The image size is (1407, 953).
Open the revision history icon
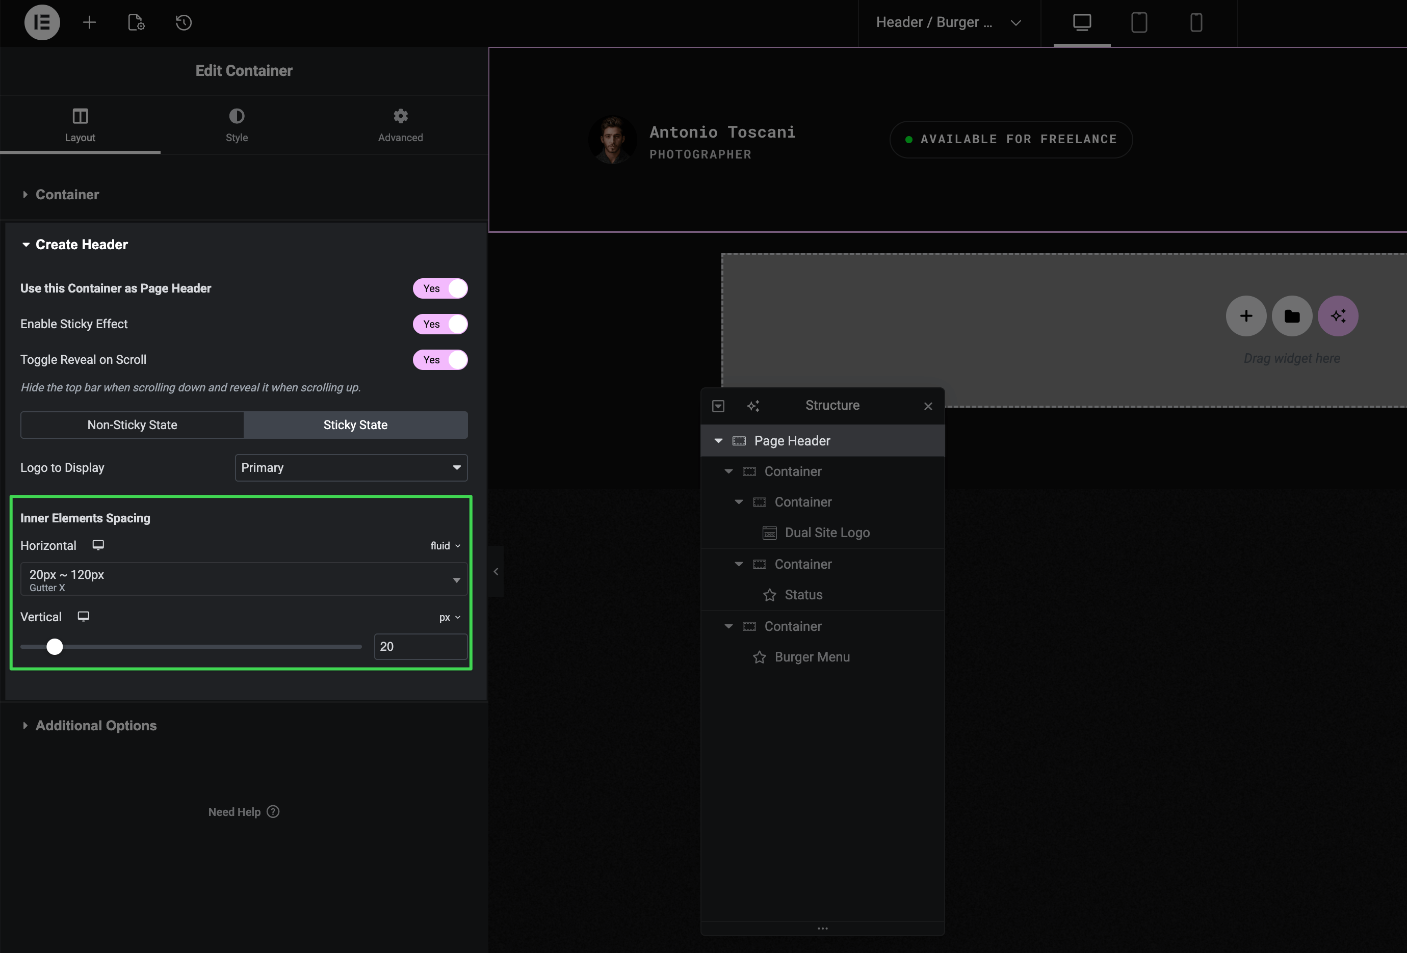click(184, 22)
